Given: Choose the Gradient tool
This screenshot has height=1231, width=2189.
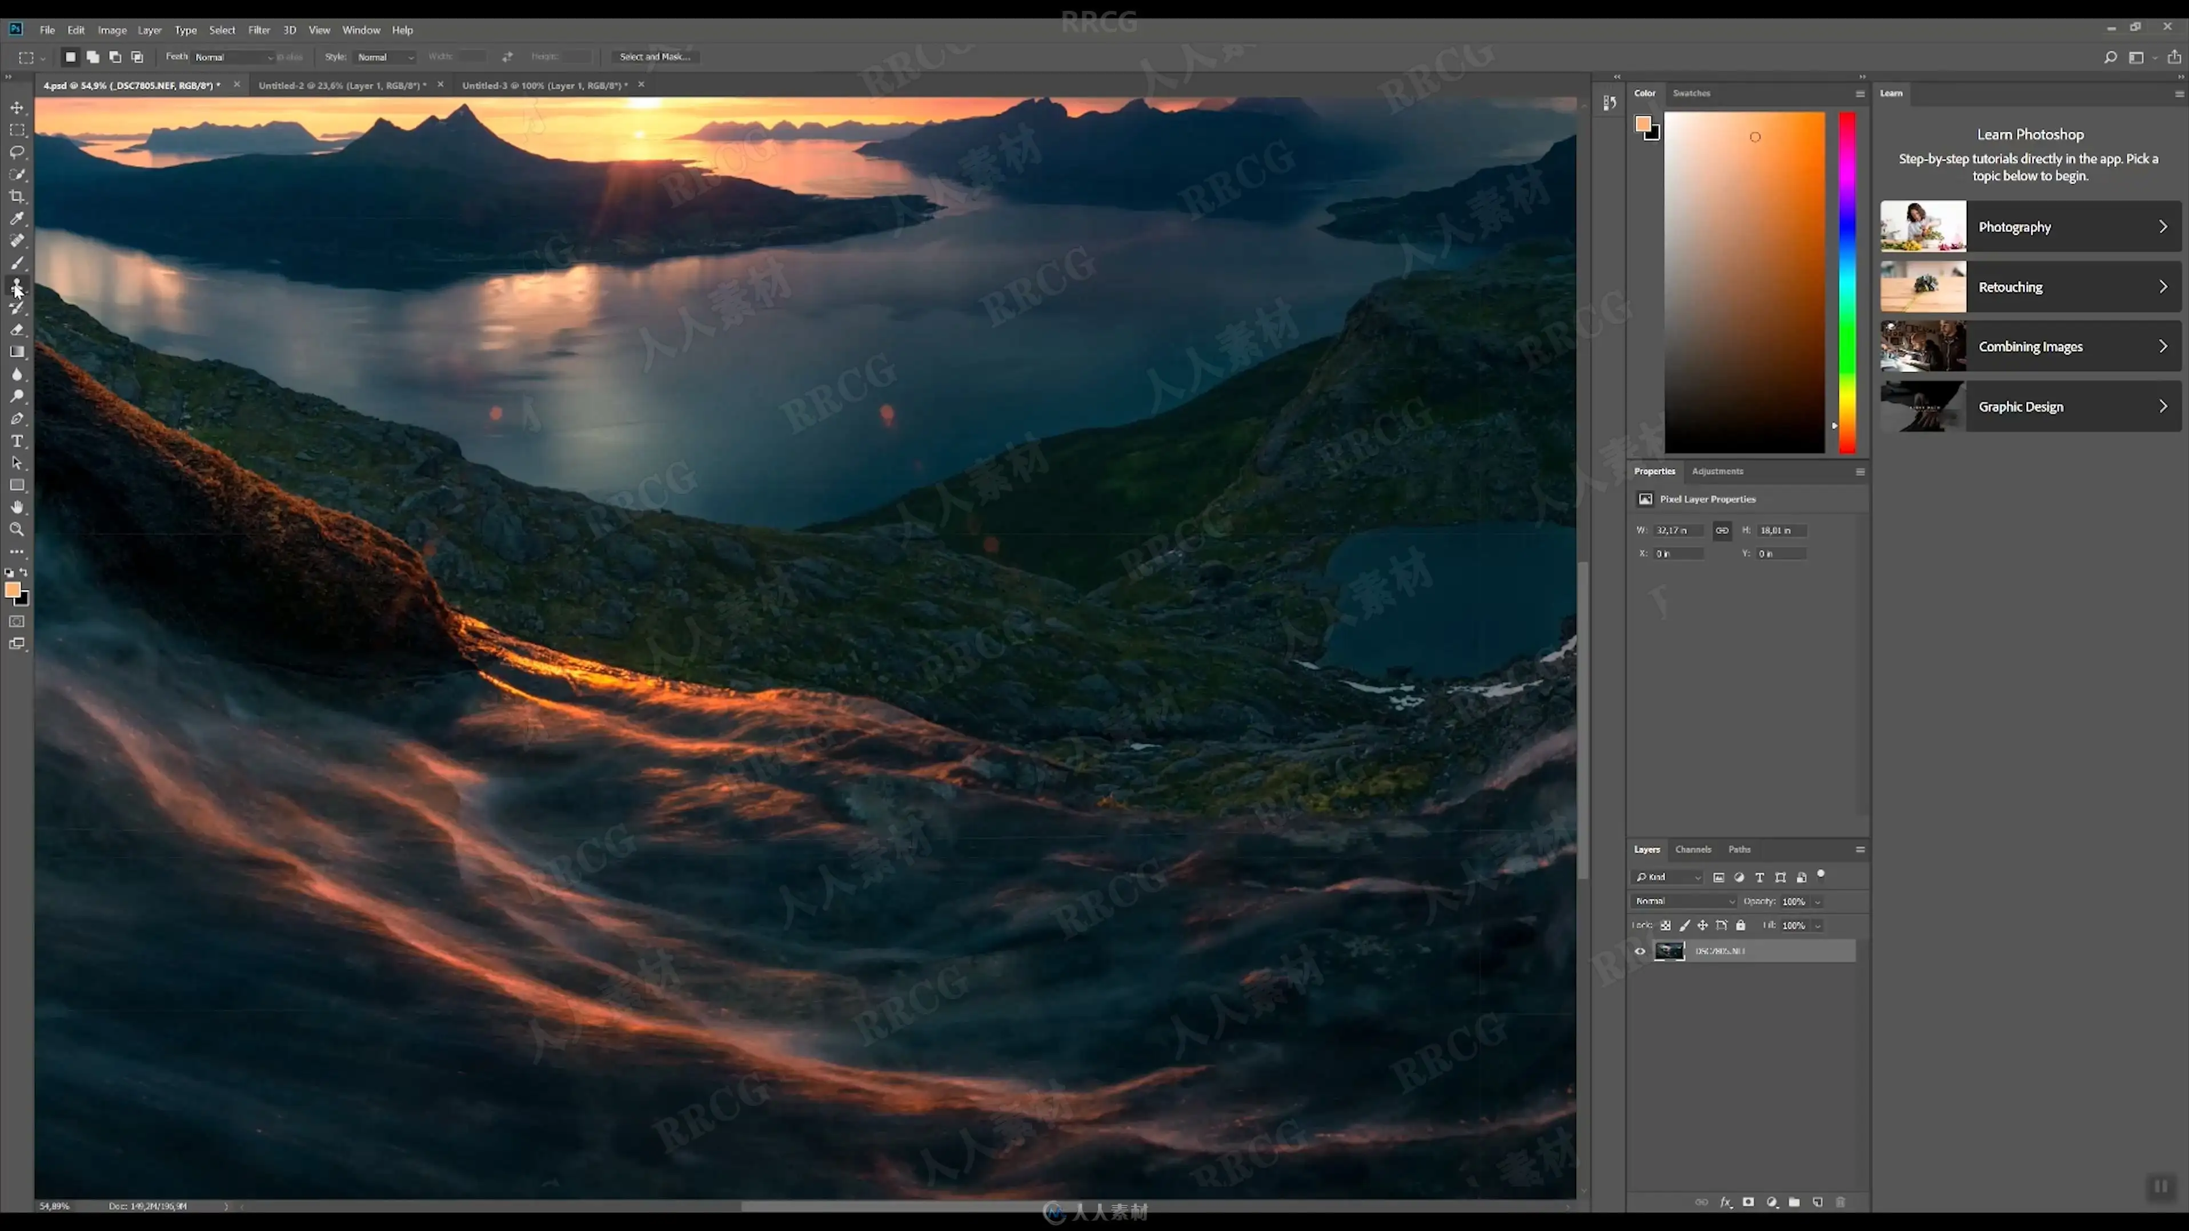Looking at the screenshot, I should 17,352.
